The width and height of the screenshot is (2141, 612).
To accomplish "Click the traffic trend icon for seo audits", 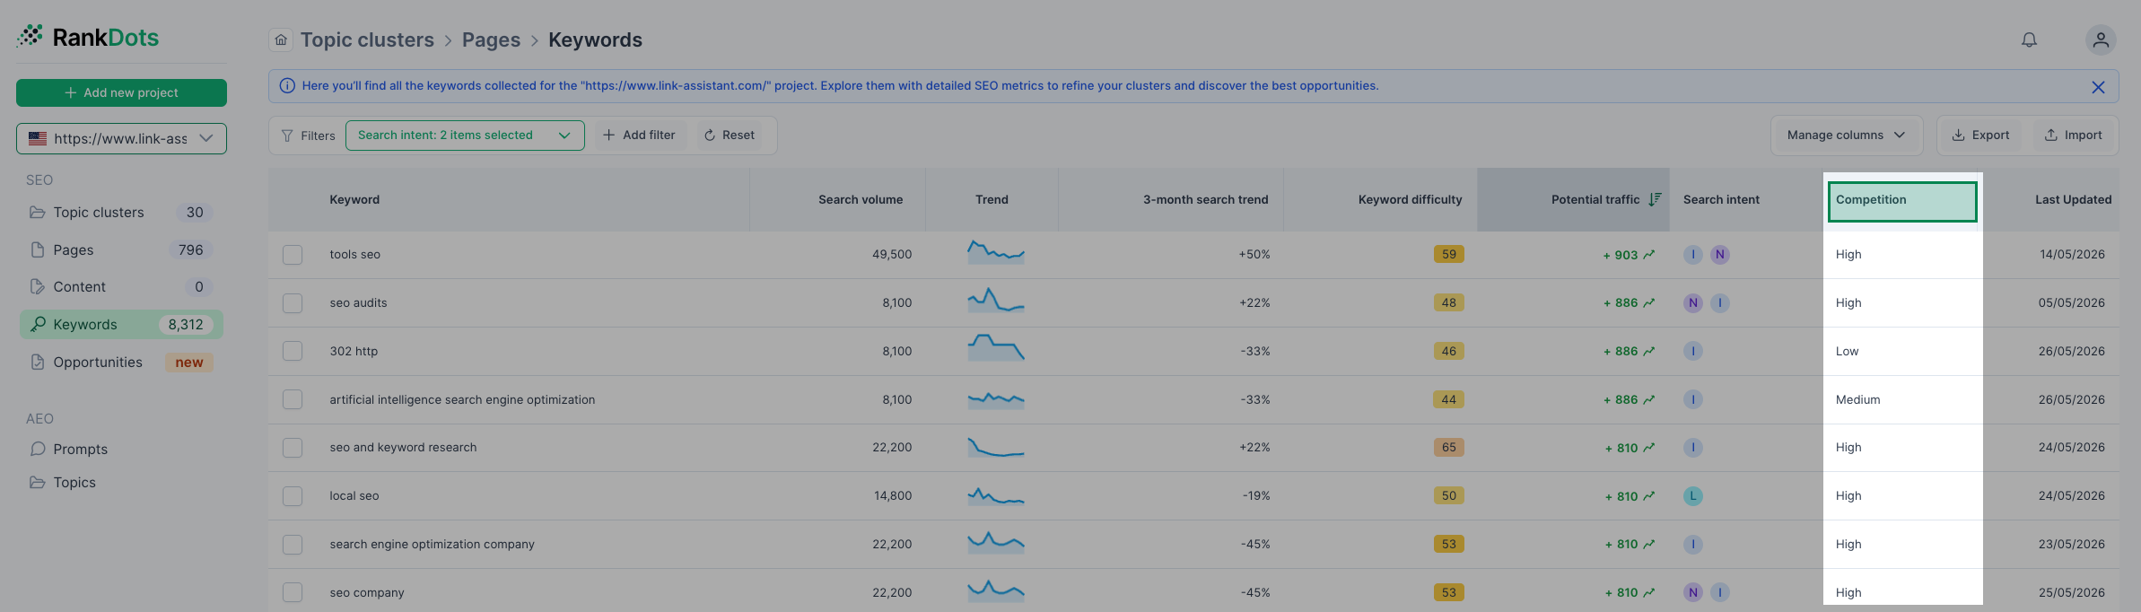I will (1649, 303).
